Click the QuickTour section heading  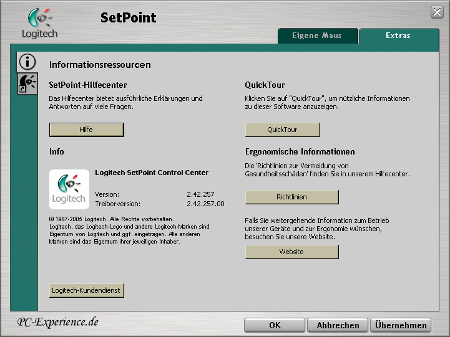[x=265, y=85]
